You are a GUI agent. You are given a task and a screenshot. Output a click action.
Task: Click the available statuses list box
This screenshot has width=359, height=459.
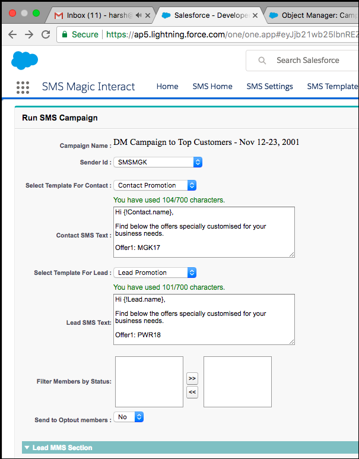tap(149, 382)
